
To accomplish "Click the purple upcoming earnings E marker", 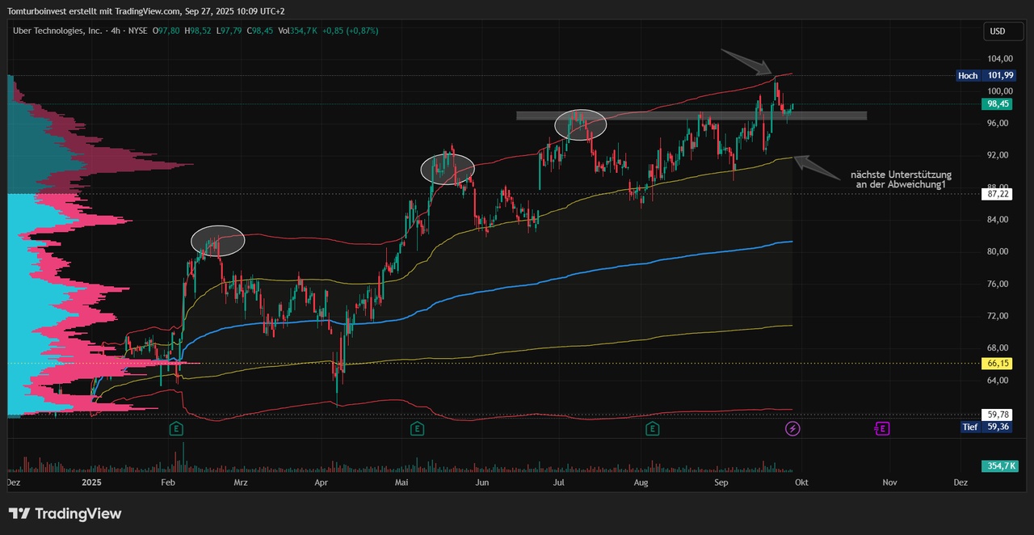I will (882, 428).
